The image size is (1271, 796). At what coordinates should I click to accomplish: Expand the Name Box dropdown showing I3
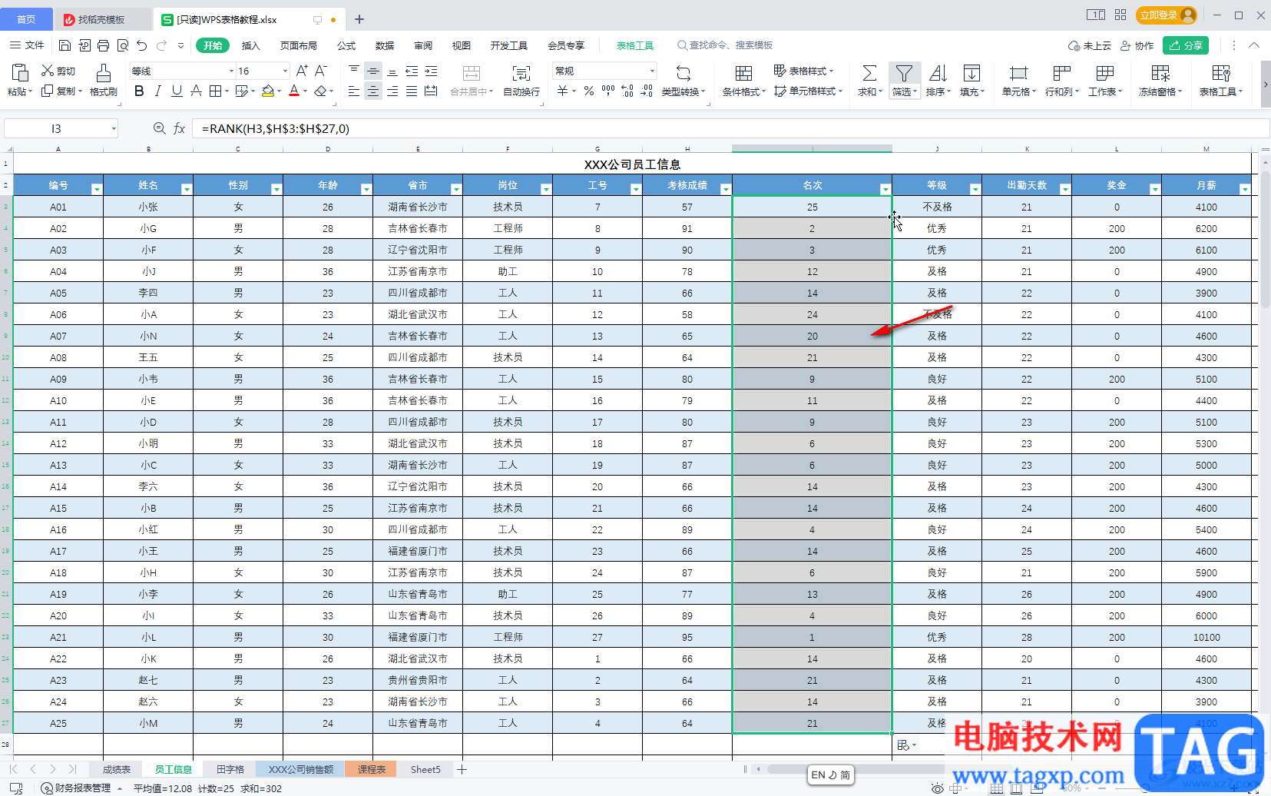[114, 128]
